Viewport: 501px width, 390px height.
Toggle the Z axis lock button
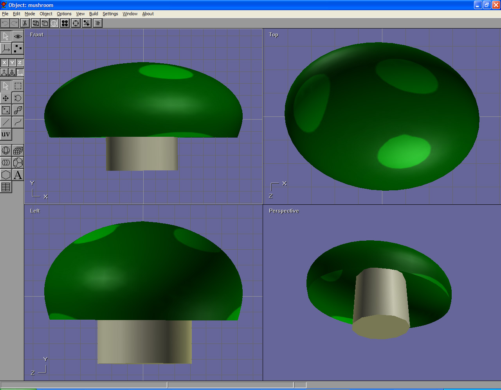20,63
